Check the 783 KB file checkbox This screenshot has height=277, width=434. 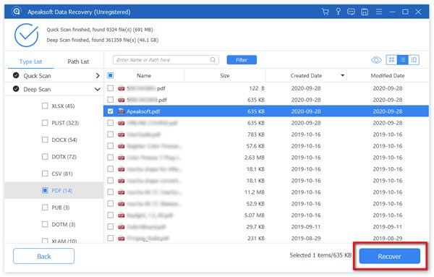[x=110, y=135]
